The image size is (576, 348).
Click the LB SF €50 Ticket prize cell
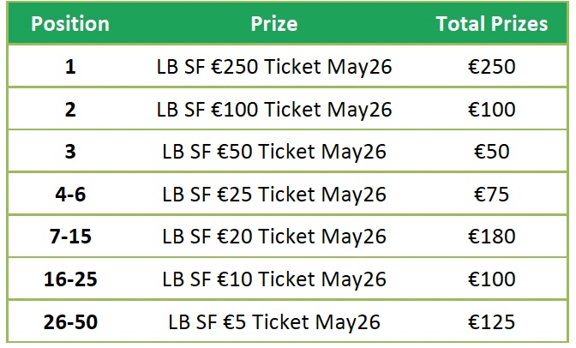point(274,152)
